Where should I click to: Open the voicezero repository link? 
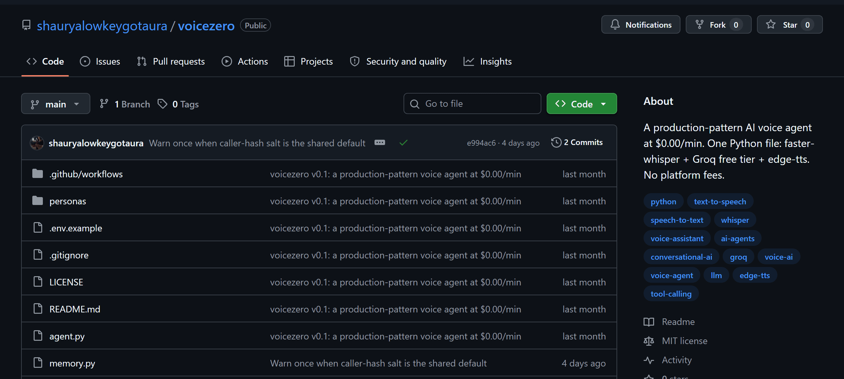point(206,26)
